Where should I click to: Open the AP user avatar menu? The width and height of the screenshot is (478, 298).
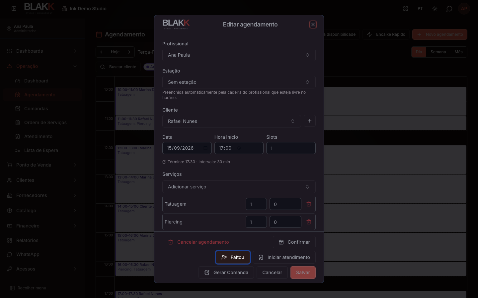(464, 9)
